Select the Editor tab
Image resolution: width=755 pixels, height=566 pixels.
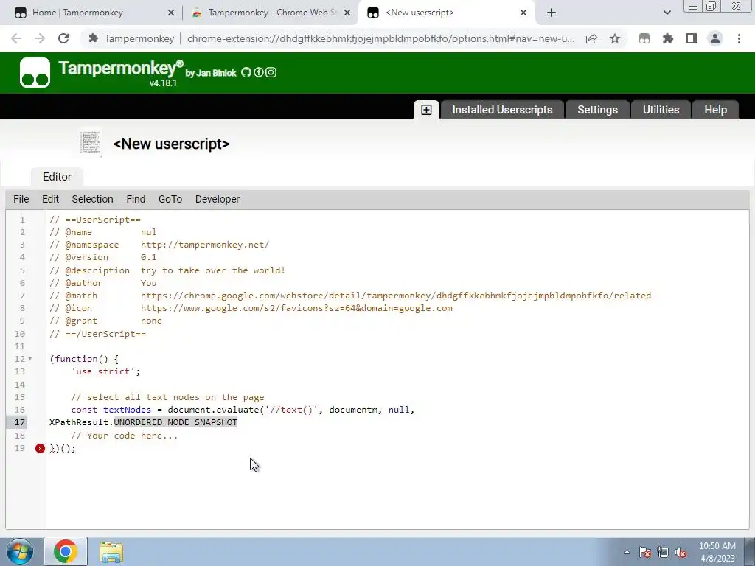click(x=57, y=177)
